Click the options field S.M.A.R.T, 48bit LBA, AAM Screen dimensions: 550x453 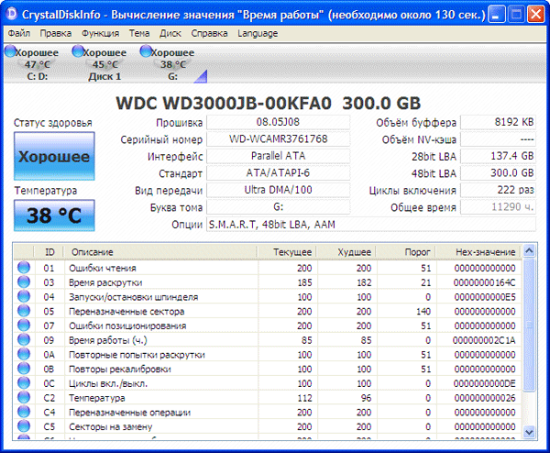(x=371, y=225)
